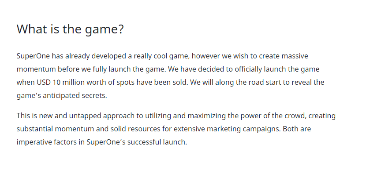
Task: Click the words 'Both are'
Action: coord(297,129)
